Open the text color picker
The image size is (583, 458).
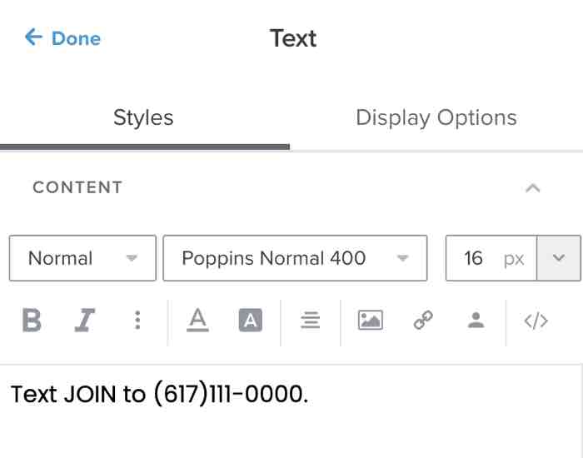click(197, 321)
